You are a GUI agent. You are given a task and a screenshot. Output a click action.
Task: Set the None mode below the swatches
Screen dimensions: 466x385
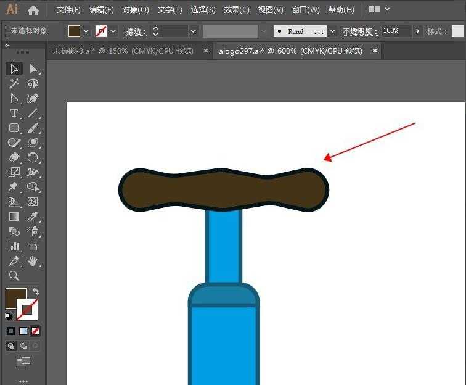click(35, 331)
